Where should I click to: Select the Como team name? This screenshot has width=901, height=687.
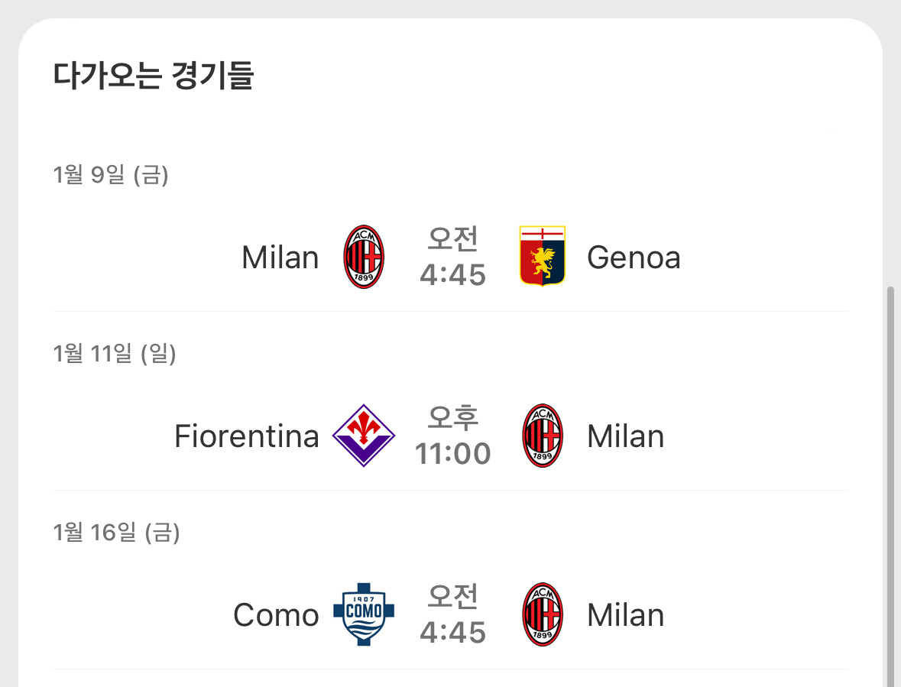click(276, 615)
